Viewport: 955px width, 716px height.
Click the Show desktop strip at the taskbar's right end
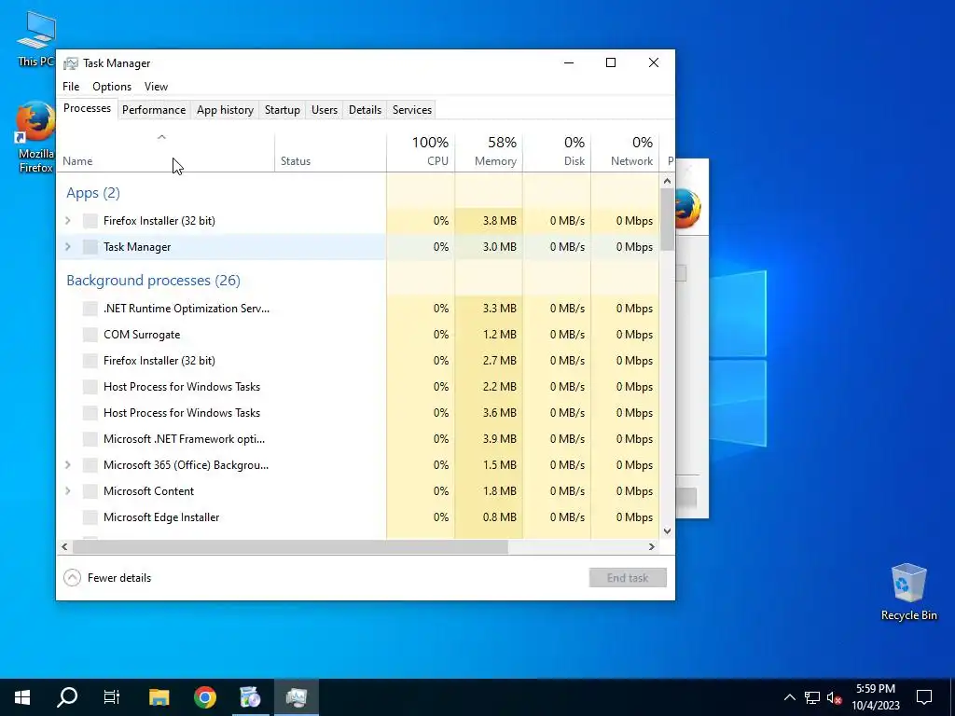click(x=952, y=697)
